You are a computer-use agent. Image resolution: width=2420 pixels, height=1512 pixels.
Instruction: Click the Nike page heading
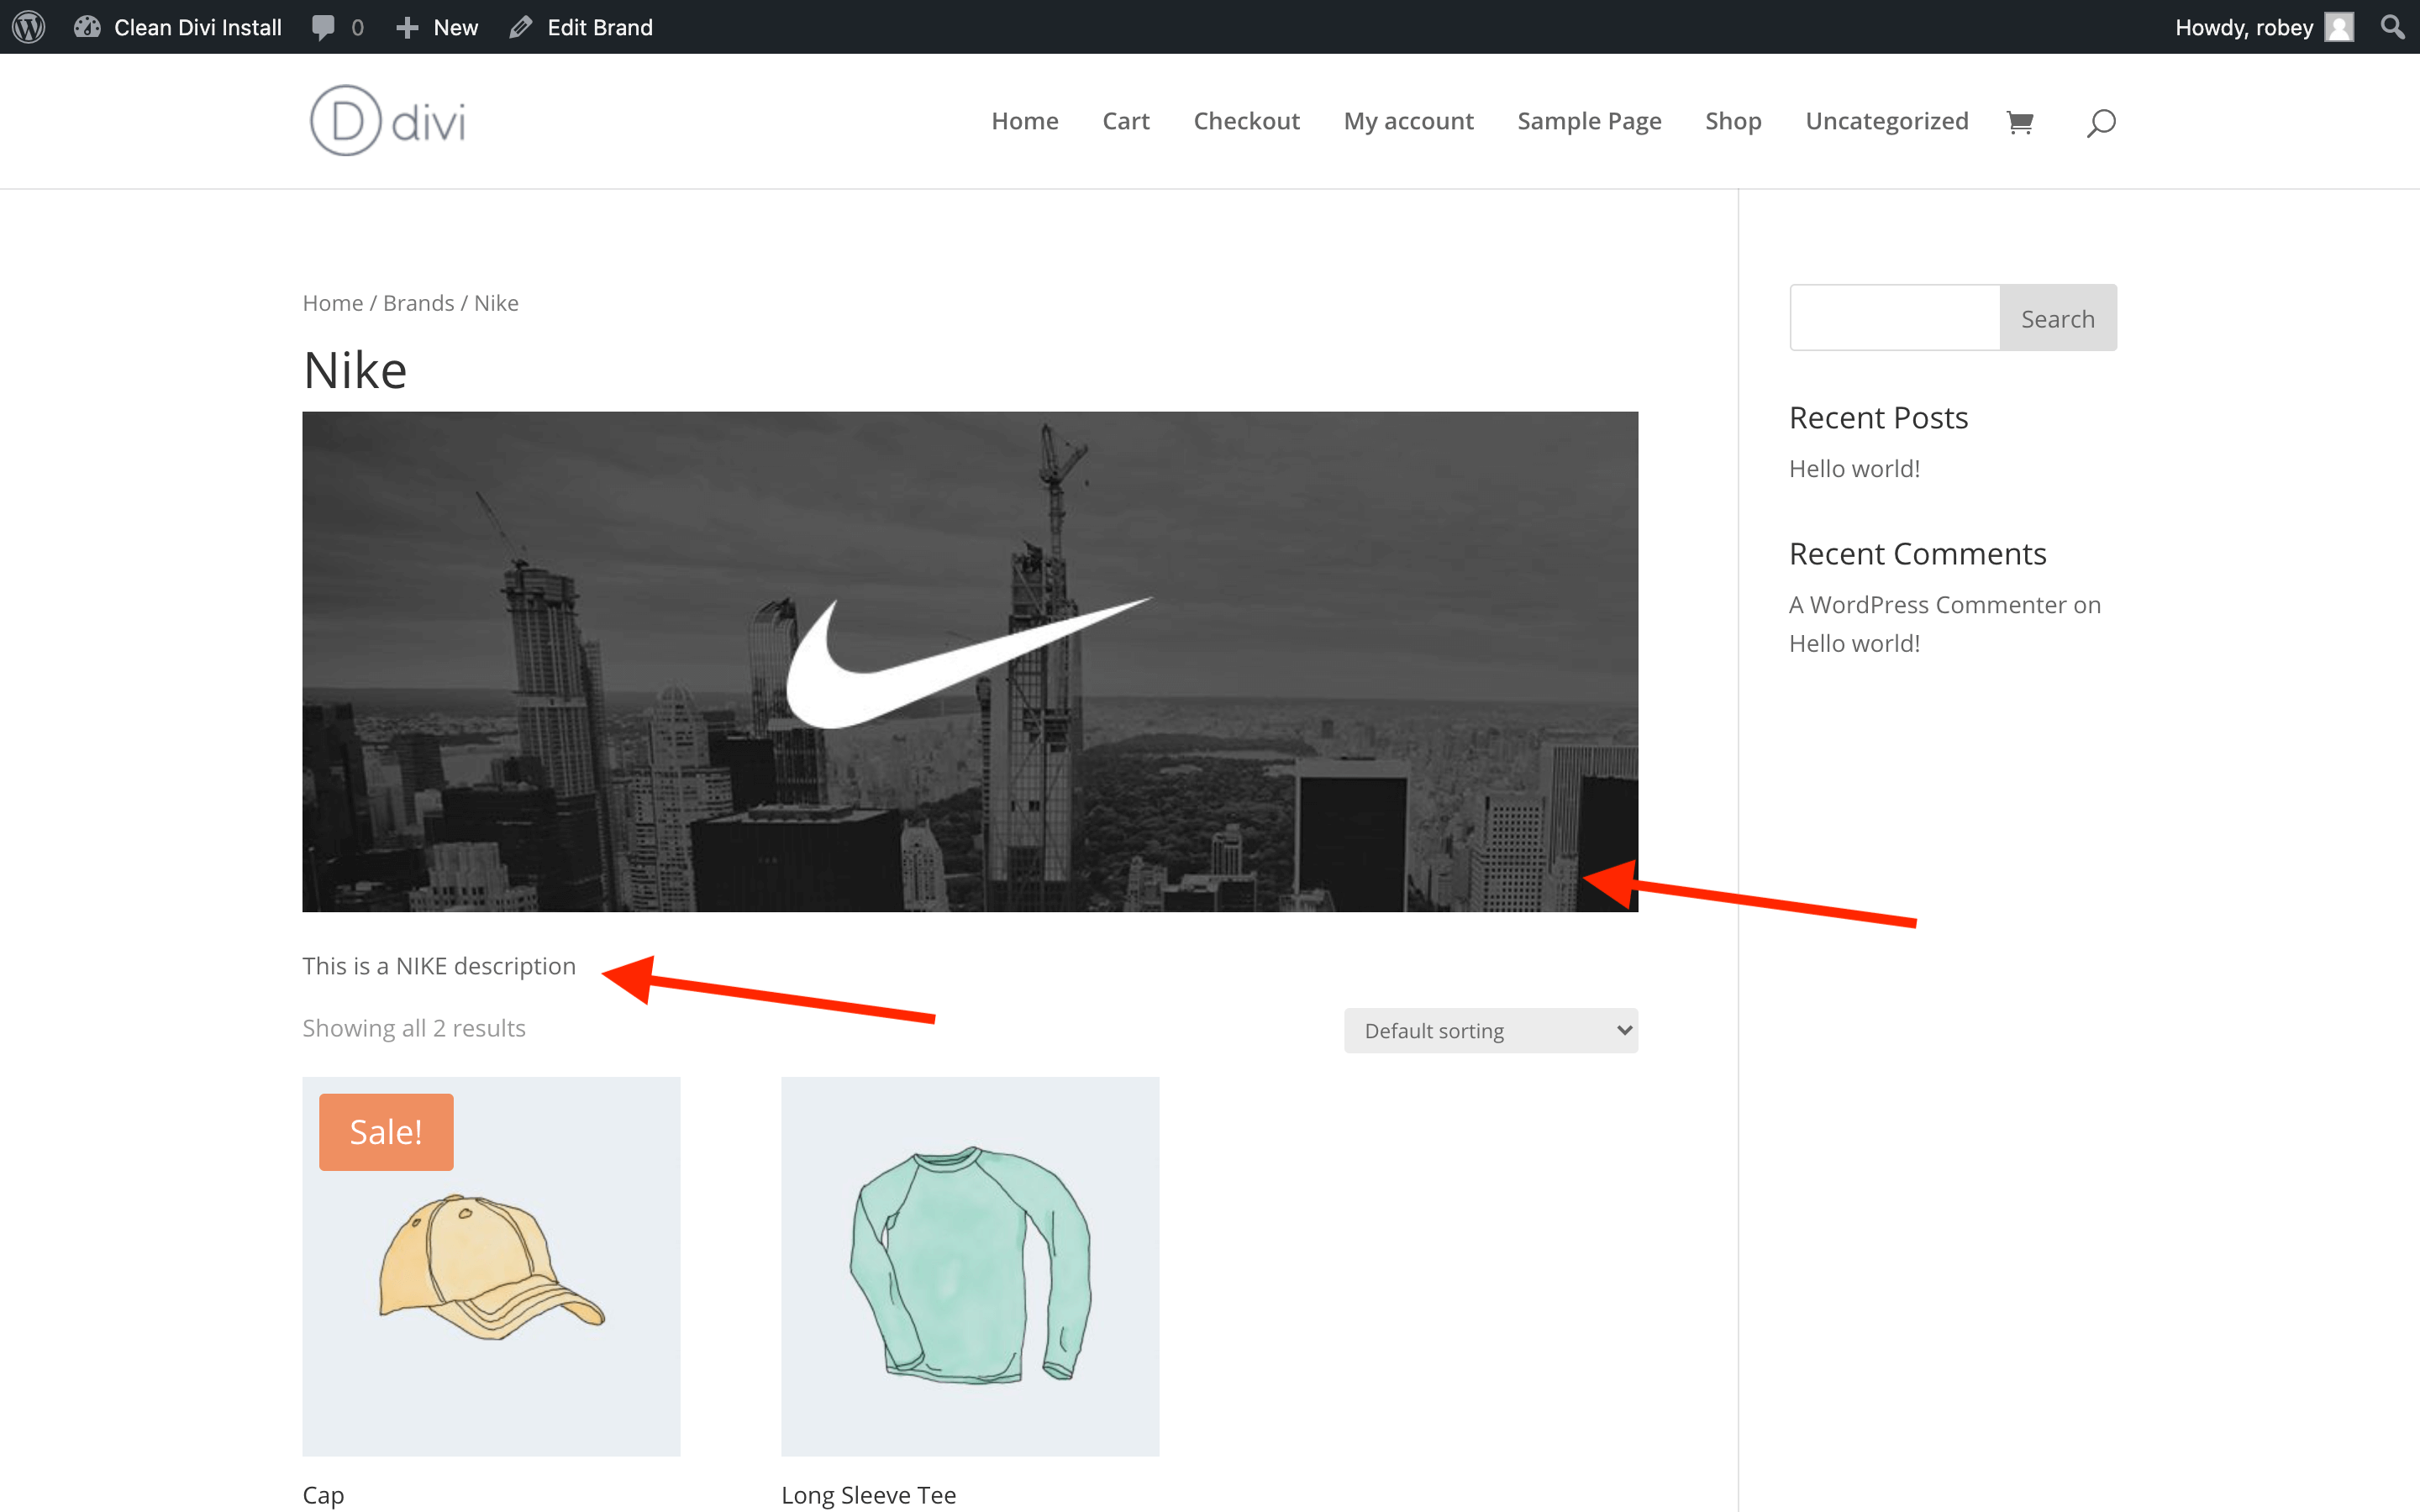pyautogui.click(x=355, y=370)
